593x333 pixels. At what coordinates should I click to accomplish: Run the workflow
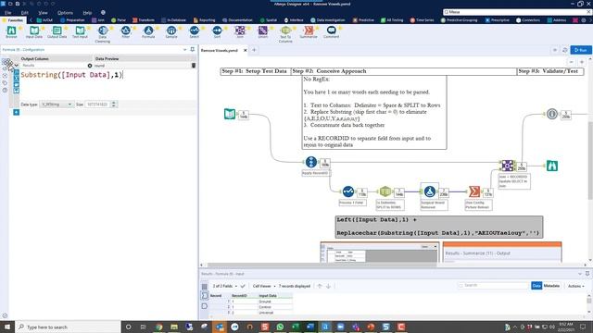coord(581,50)
